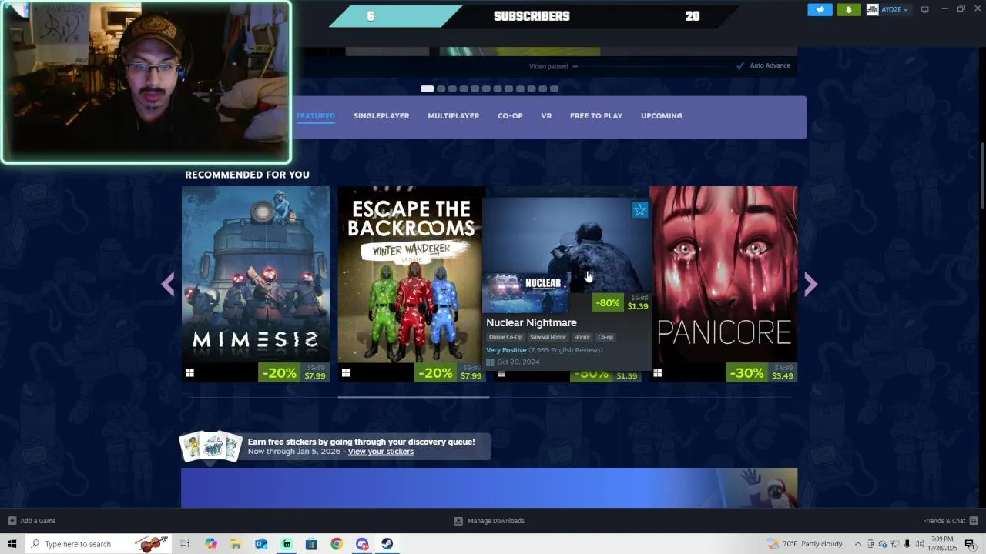Open Outlook from the taskbar
The image size is (986, 554).
261,544
